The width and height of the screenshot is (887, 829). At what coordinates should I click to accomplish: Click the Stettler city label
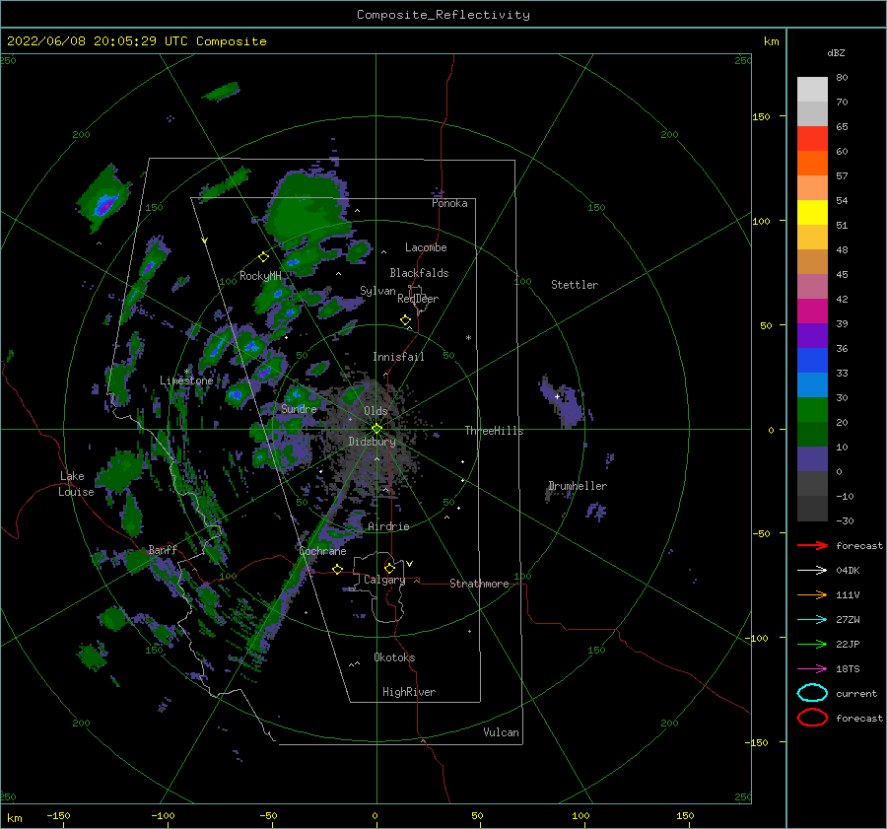coord(575,285)
